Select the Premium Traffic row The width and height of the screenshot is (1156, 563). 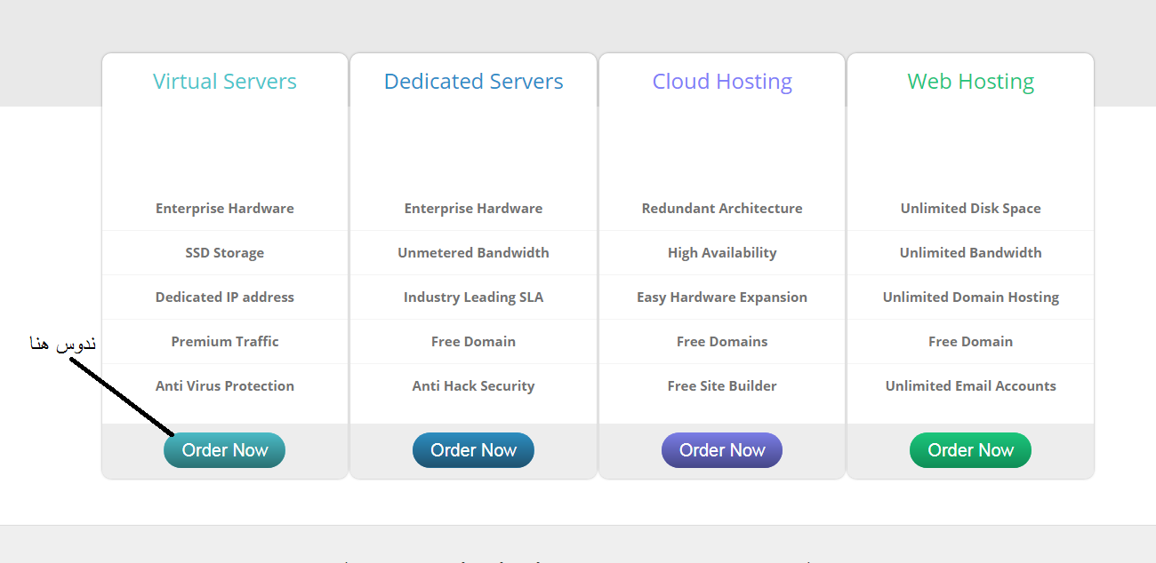coord(224,342)
